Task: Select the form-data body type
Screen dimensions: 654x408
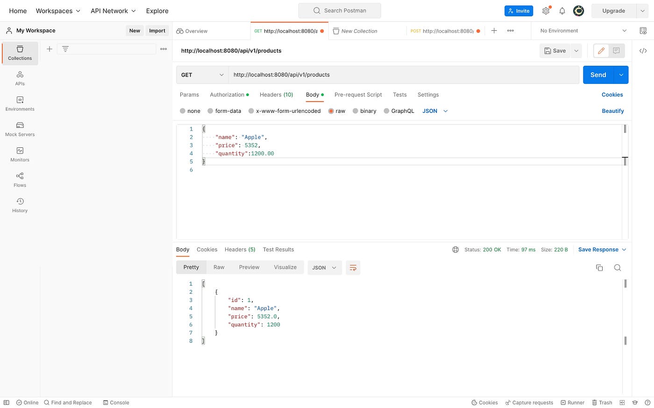Action: pyautogui.click(x=224, y=111)
